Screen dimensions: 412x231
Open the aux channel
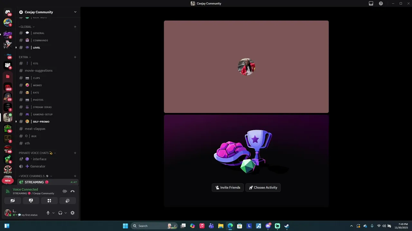[48, 136]
